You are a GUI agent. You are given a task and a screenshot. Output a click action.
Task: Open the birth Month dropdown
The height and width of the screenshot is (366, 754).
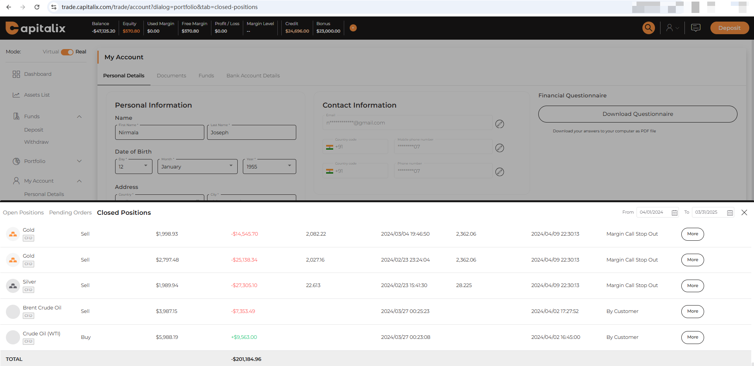coord(197,167)
